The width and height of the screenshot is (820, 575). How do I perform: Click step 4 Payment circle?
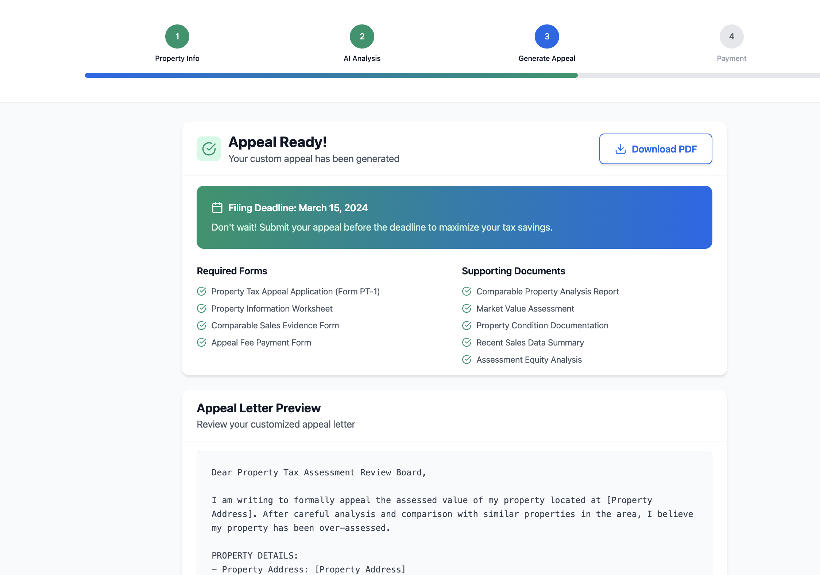(x=731, y=36)
